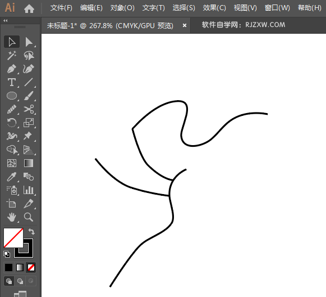The image size is (326, 297).
Task: Select the Ellipse tool
Action: click(12, 96)
